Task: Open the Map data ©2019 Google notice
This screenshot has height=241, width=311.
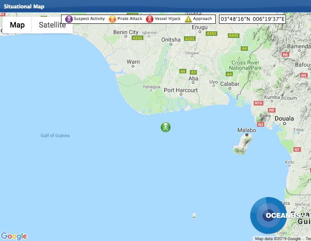Action: [x=278, y=238]
